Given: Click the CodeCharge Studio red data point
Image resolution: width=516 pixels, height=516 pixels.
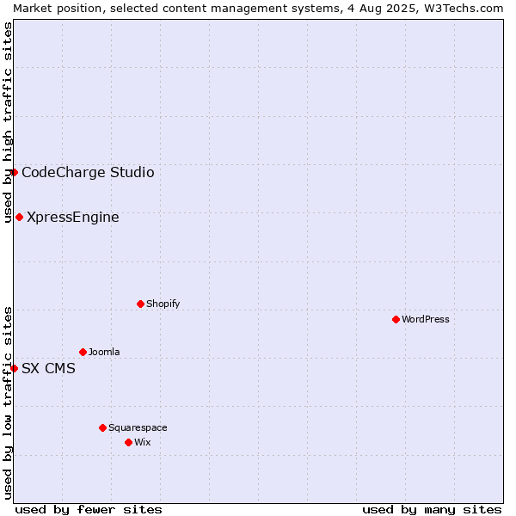Looking at the screenshot, I should [14, 173].
